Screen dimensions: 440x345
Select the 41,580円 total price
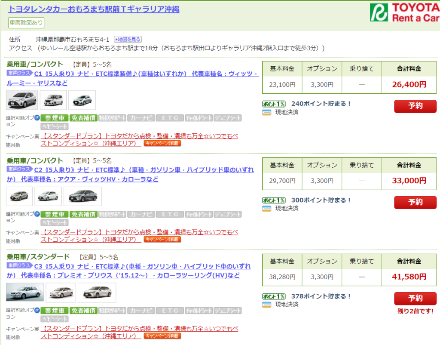tap(409, 277)
